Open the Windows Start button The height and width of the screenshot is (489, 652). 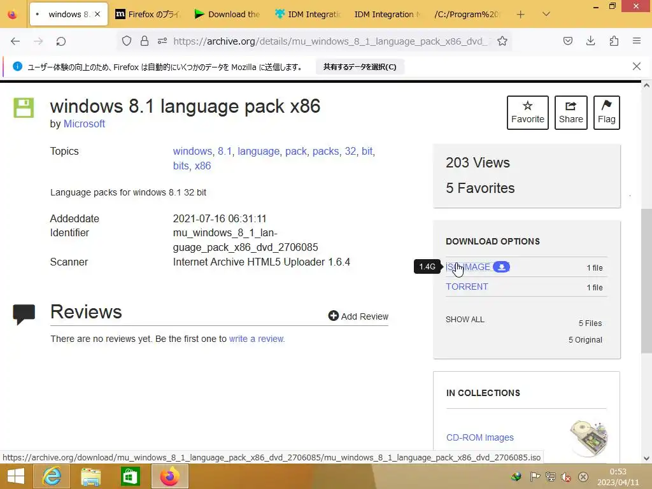(16, 476)
